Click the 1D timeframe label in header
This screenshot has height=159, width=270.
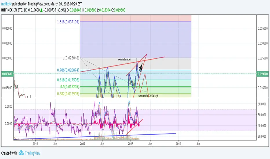click(25, 10)
